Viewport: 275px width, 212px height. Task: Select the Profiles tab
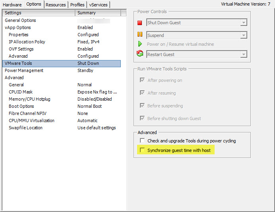click(x=77, y=5)
